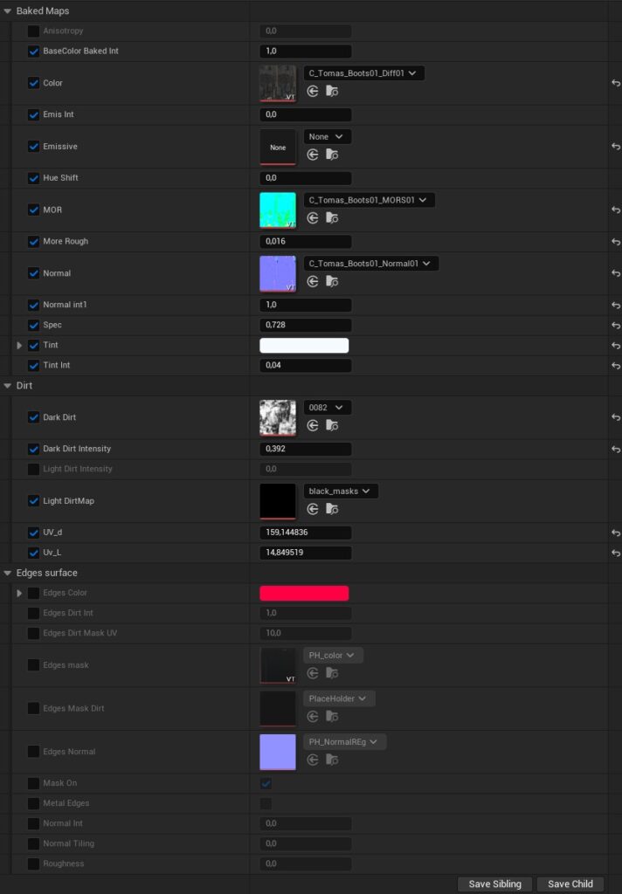Screen dimensions: 622x894
Task: Open C_Tomas_Boots01_Diff01 texture dropdown
Action: (363, 73)
